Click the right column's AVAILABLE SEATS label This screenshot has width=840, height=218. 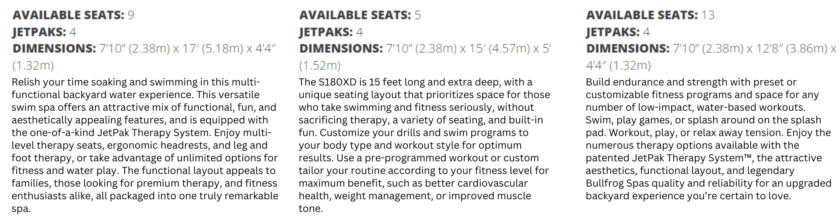click(642, 15)
